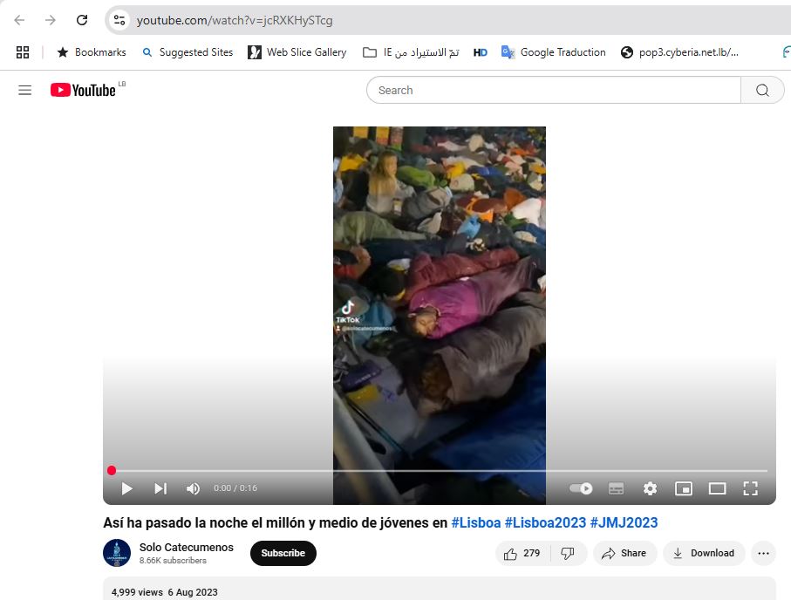Play the video with the play button

click(x=127, y=488)
